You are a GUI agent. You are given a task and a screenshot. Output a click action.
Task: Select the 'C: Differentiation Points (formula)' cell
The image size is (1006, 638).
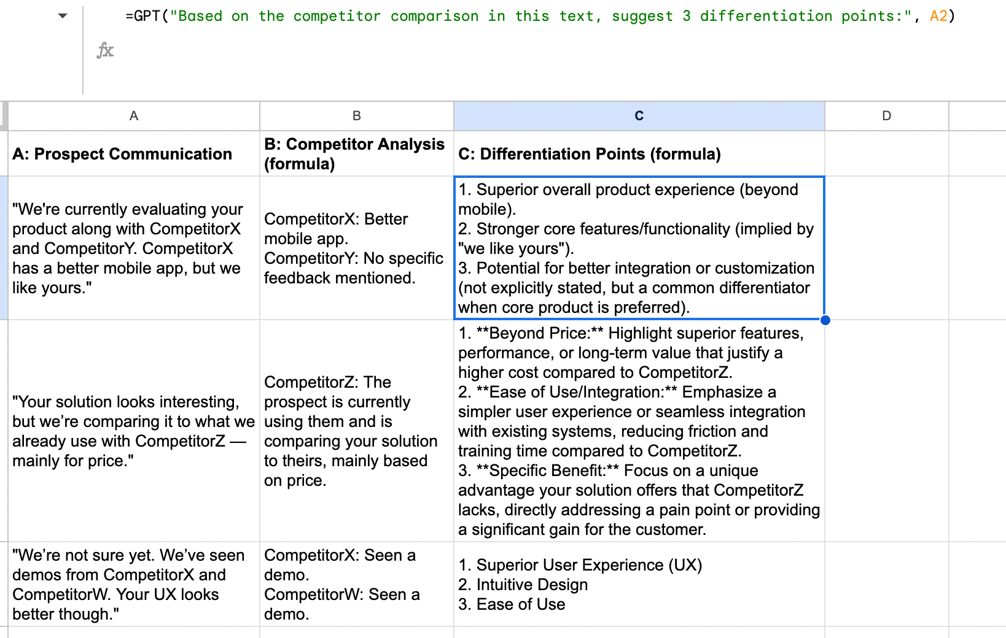tap(639, 154)
